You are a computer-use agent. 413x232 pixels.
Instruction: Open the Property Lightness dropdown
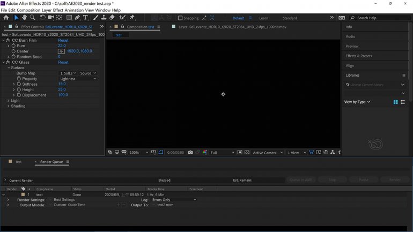coord(78,79)
